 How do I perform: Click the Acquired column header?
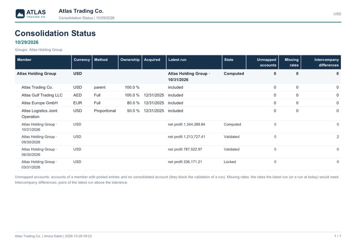(154, 62)
